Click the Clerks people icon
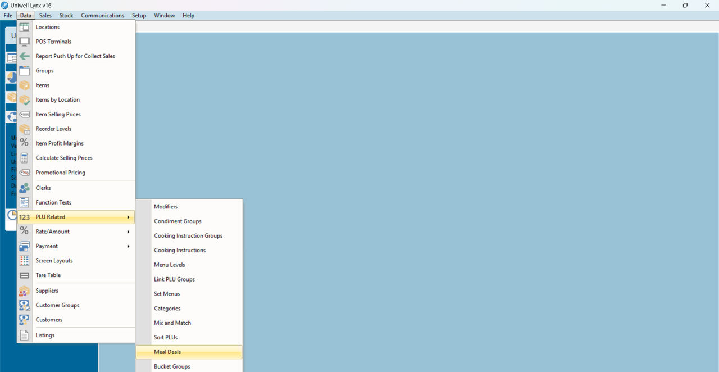This screenshot has width=719, height=372. coord(24,188)
